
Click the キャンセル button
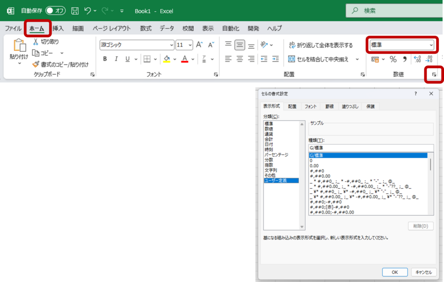[424, 272]
